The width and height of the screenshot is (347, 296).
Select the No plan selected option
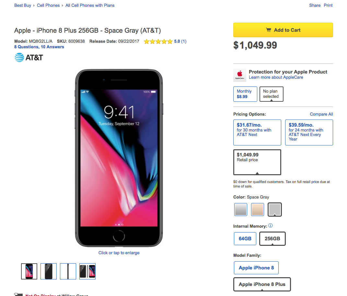pyautogui.click(x=271, y=94)
